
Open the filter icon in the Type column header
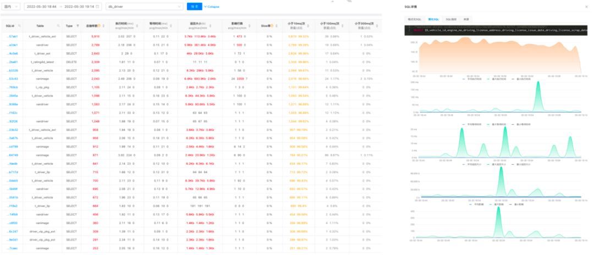[78, 26]
